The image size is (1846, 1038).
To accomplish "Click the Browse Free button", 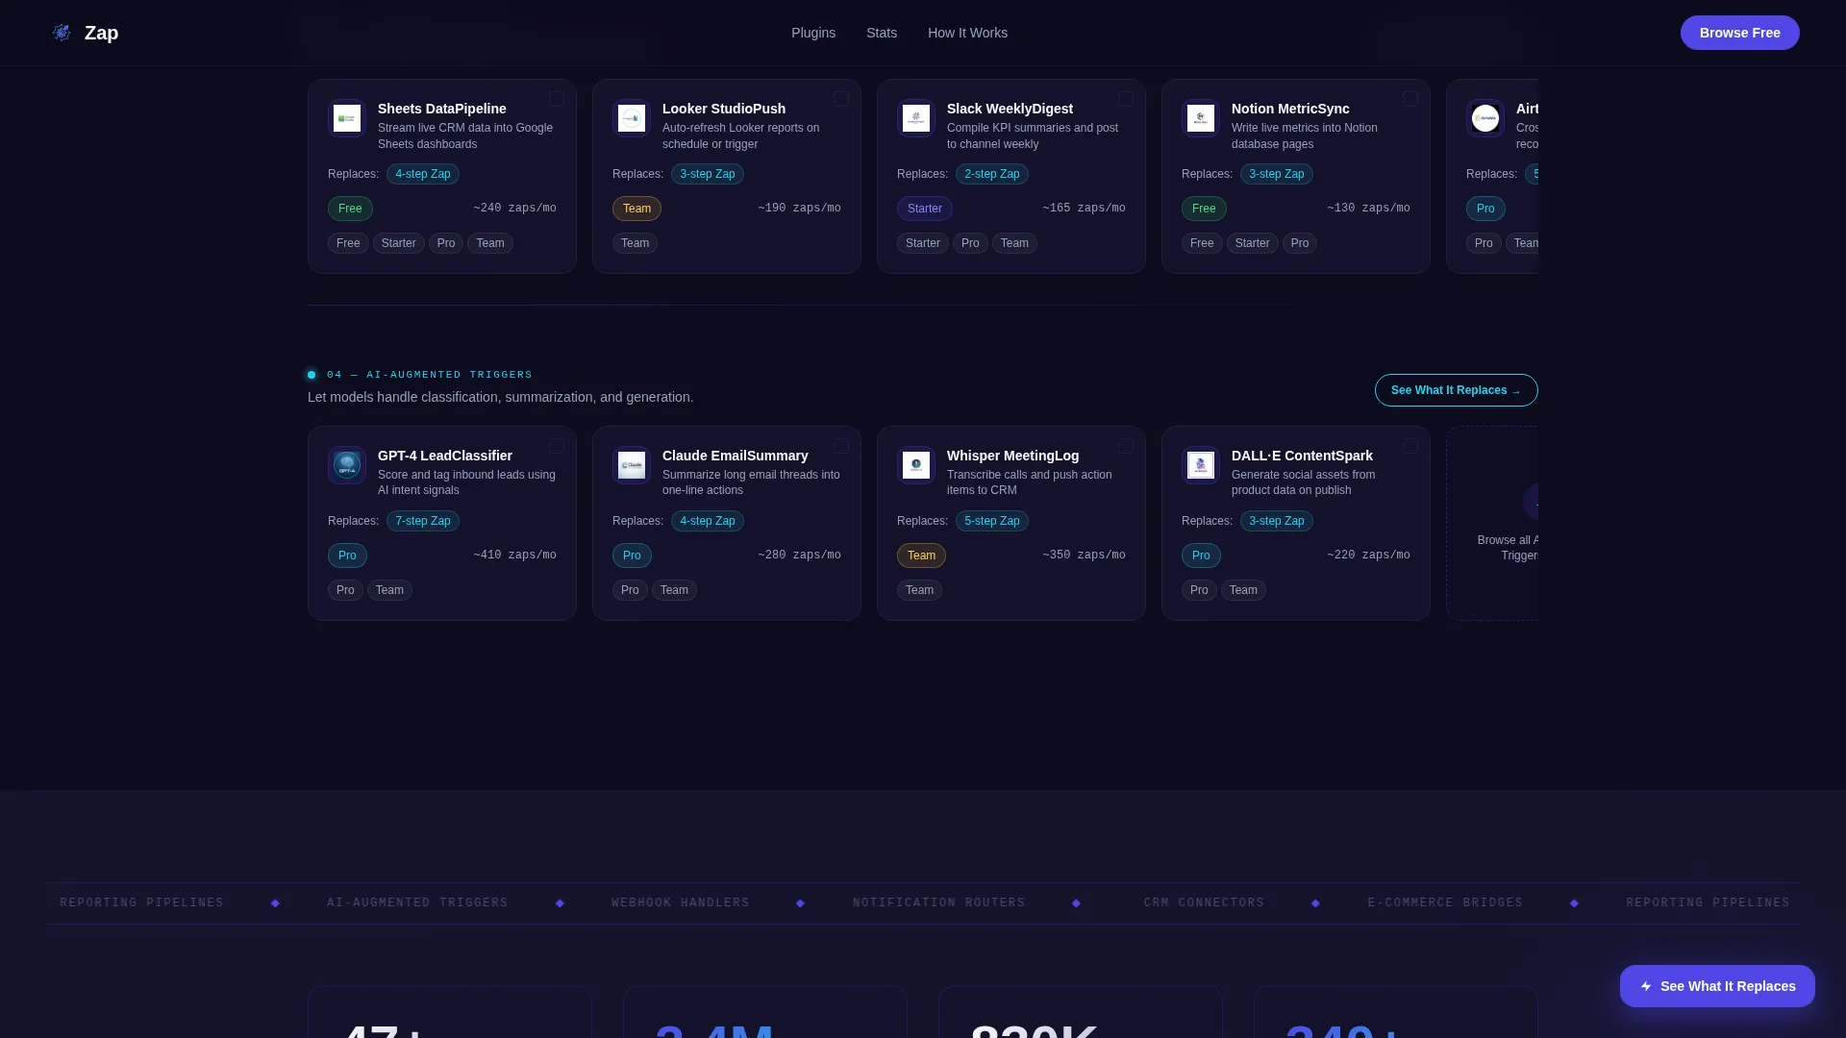I will coord(1739,33).
